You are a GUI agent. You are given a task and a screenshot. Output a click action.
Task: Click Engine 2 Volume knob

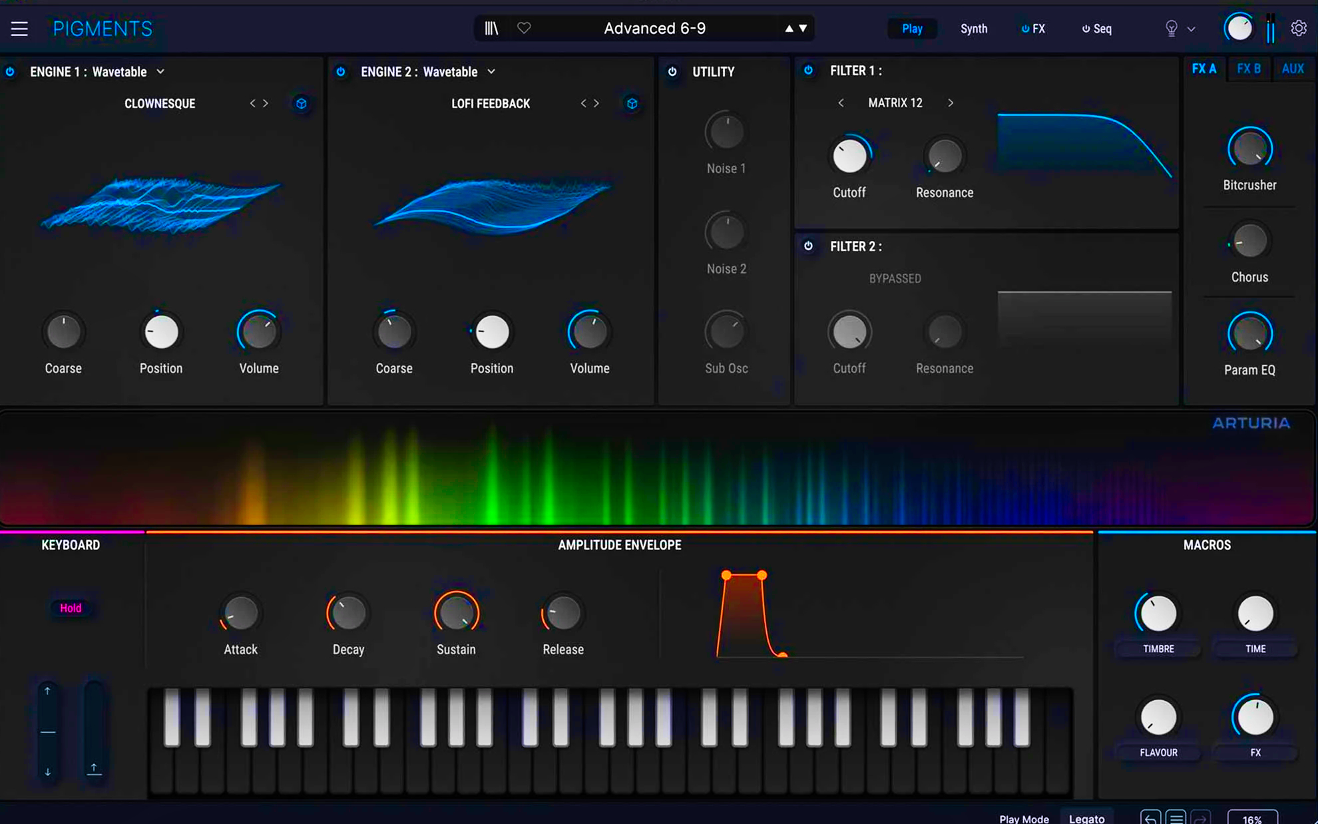tap(590, 331)
